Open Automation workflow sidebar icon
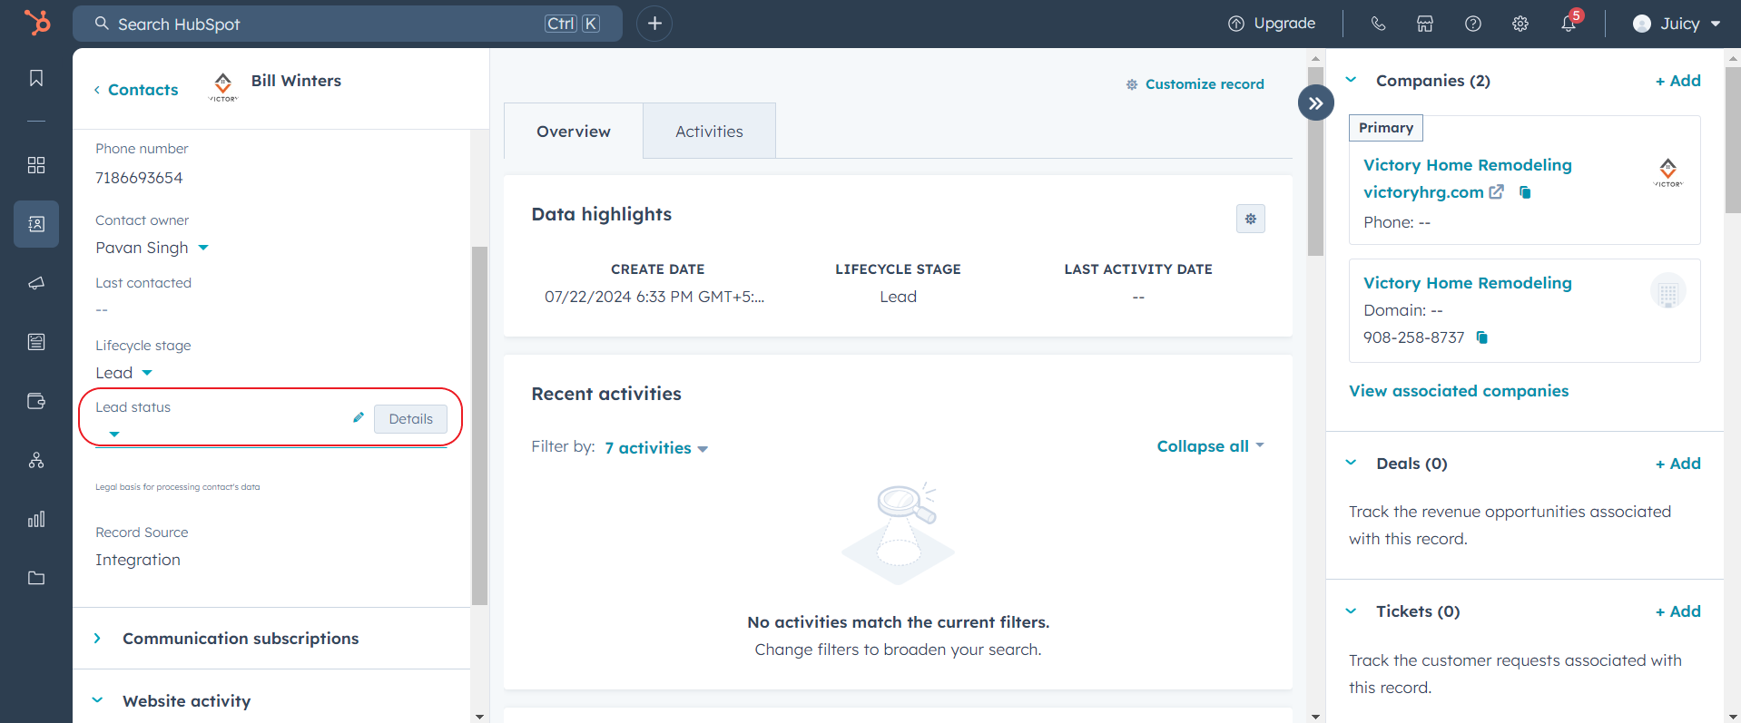 pos(36,460)
